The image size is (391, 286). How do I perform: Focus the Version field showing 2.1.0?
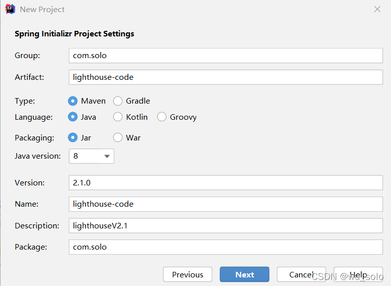point(225,183)
